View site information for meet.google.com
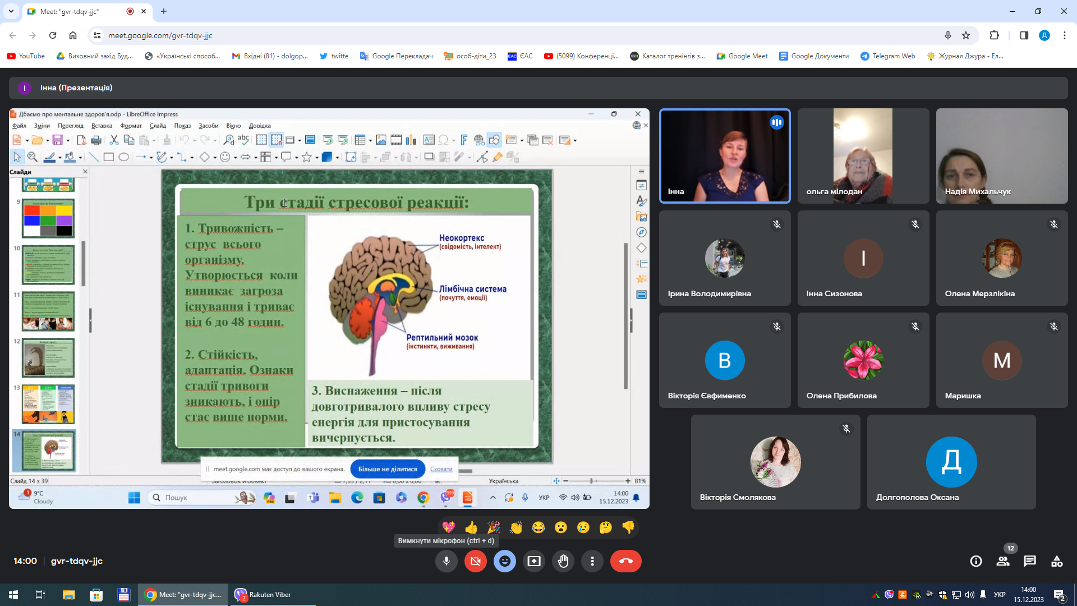The width and height of the screenshot is (1077, 606). click(97, 35)
